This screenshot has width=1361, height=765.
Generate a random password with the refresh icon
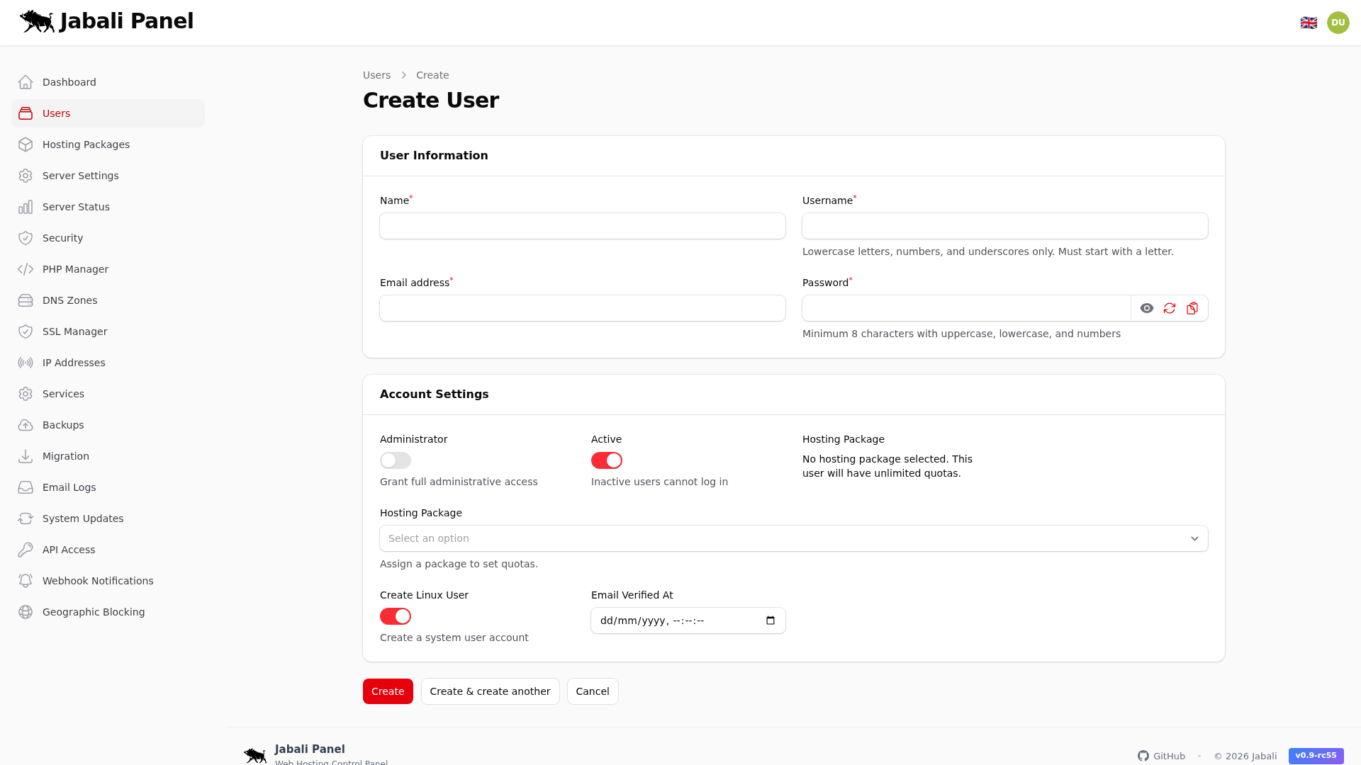1170,307
